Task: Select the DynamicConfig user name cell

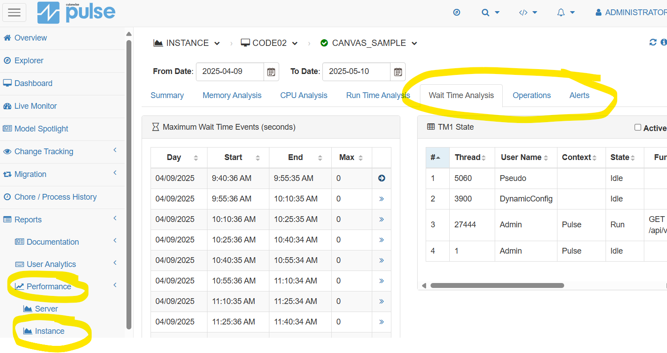Action: click(x=526, y=199)
